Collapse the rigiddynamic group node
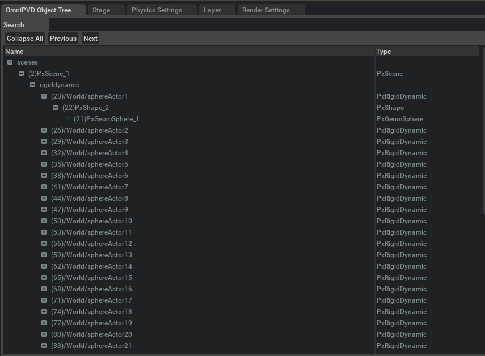The height and width of the screenshot is (356, 485). coord(32,85)
